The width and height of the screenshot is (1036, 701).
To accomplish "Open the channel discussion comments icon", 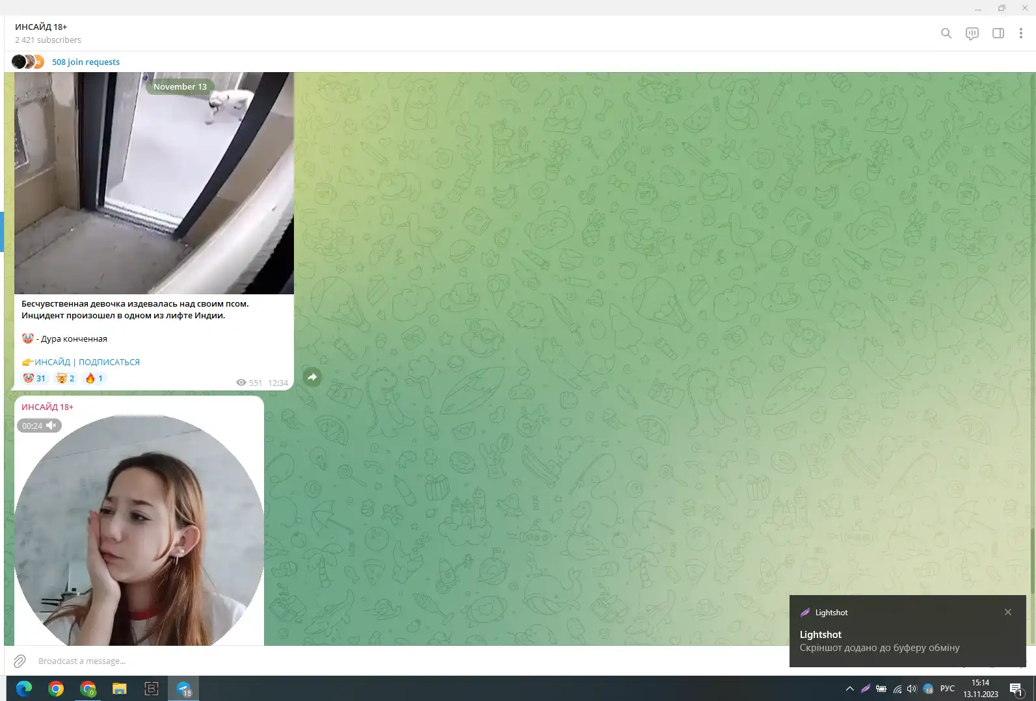I will (972, 33).
